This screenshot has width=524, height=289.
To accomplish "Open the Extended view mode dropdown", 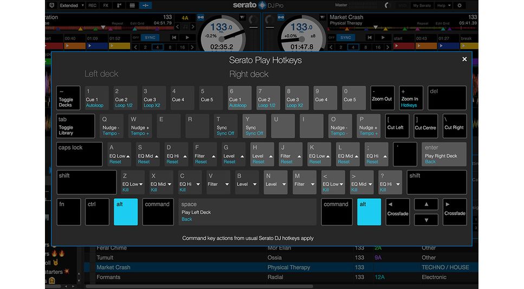I will pyautogui.click(x=72, y=5).
